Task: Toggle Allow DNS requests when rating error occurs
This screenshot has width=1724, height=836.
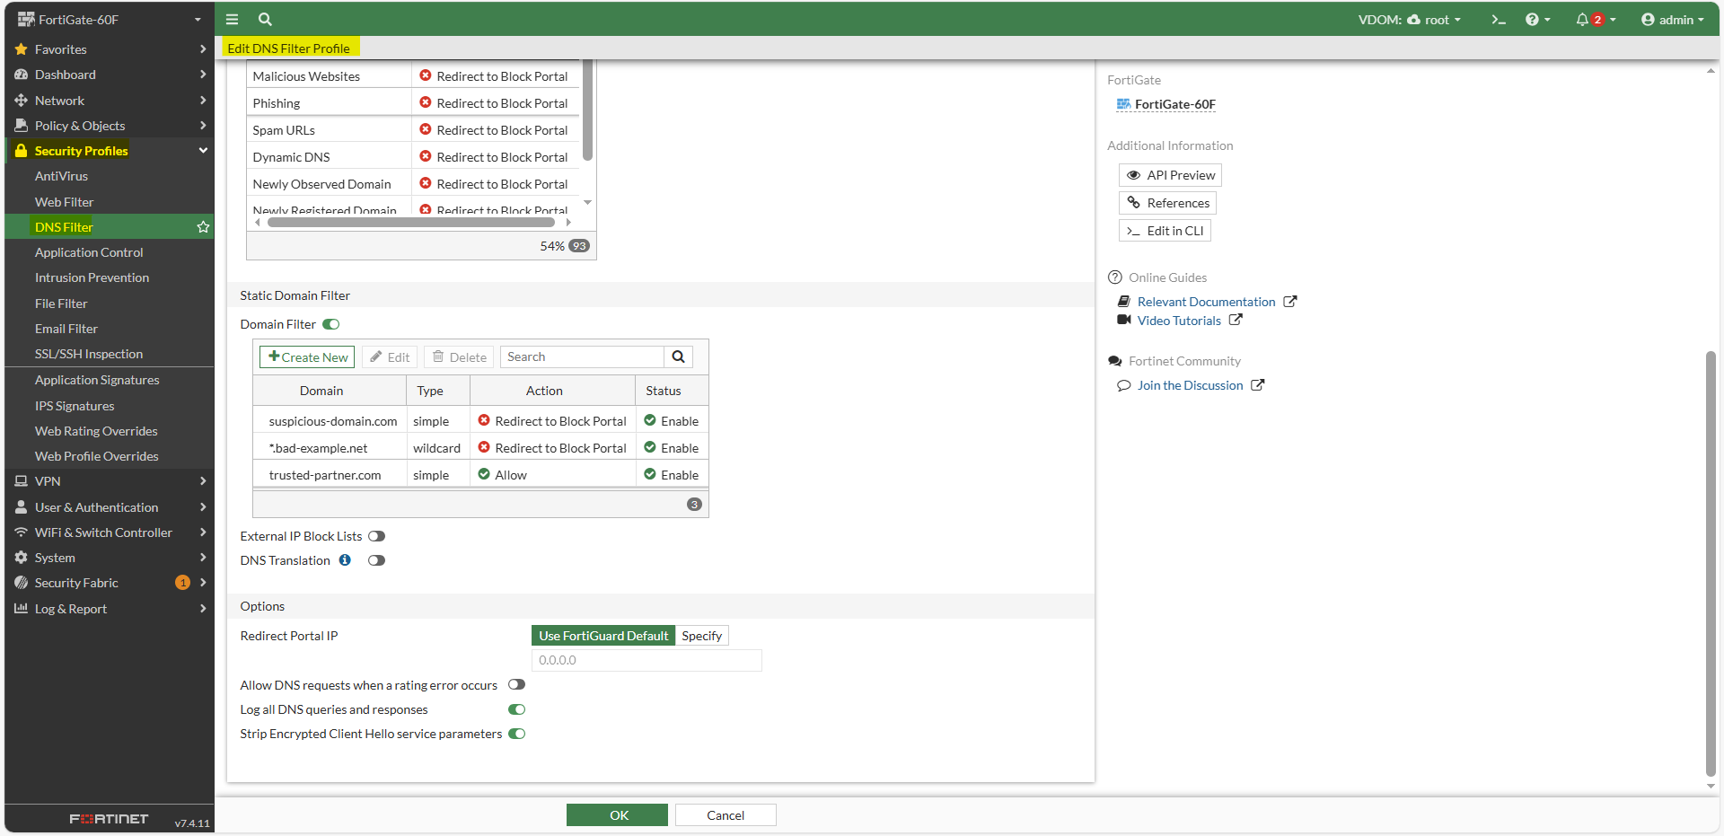Action: coord(516,684)
